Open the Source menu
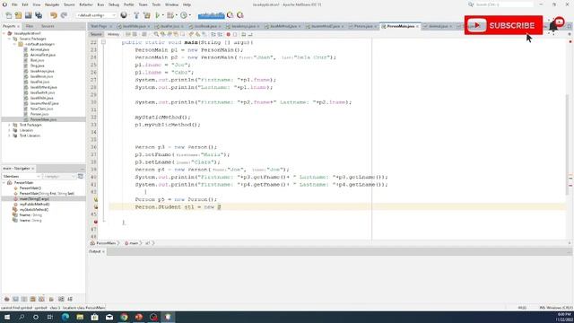 tap(69, 4)
